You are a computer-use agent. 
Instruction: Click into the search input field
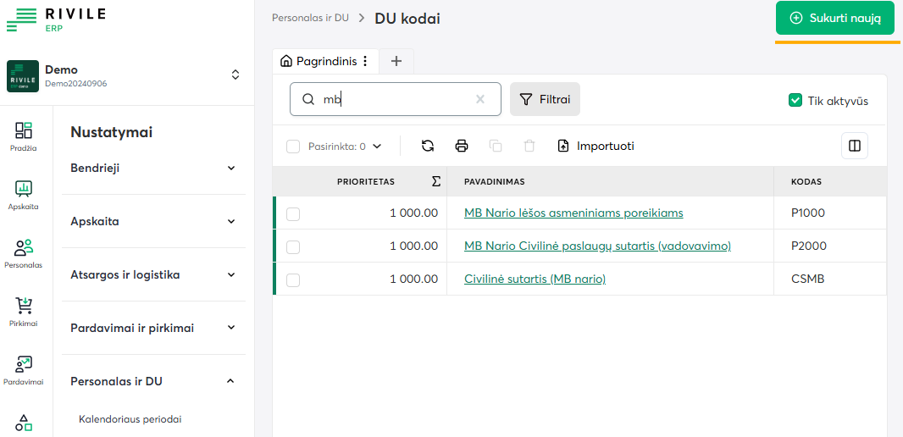click(394, 99)
